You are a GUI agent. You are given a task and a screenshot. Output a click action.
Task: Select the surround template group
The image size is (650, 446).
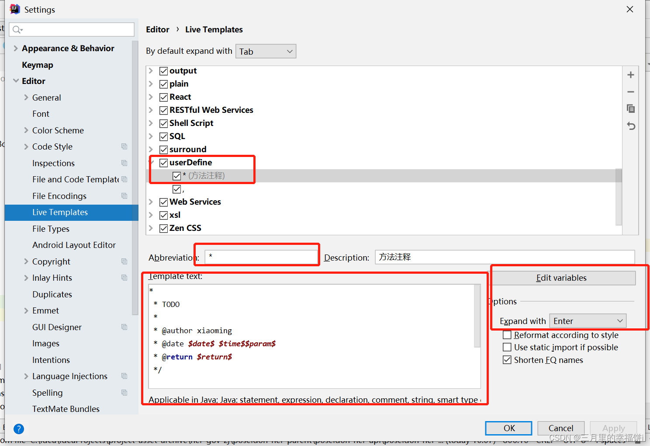tap(188, 150)
